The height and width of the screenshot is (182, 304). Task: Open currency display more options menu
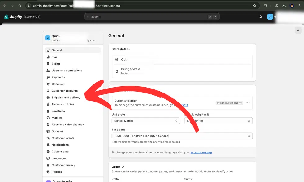[x=248, y=102]
